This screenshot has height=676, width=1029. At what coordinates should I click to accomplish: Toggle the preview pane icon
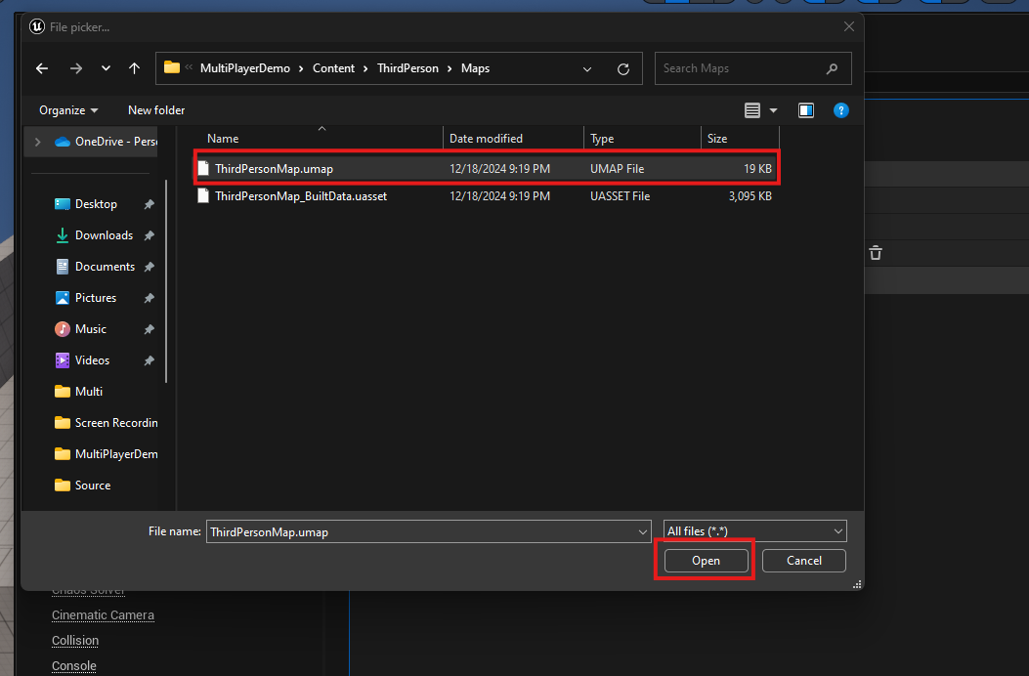click(x=806, y=110)
